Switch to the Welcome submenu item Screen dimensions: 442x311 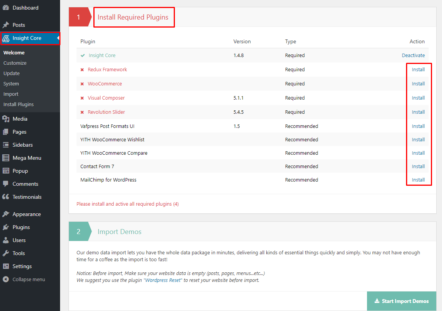coord(14,52)
